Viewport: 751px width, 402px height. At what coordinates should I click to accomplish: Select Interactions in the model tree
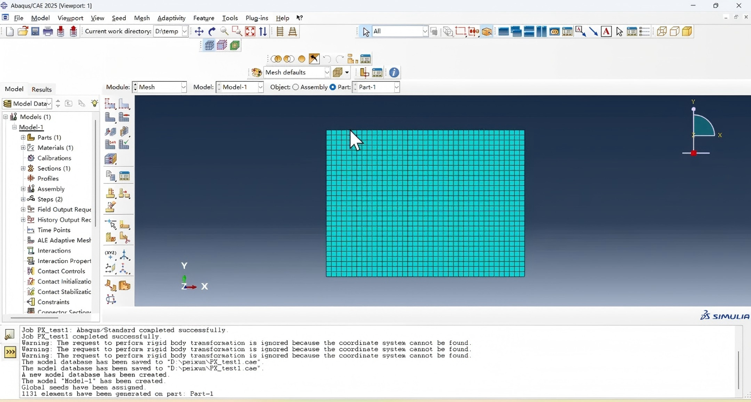pyautogui.click(x=54, y=251)
